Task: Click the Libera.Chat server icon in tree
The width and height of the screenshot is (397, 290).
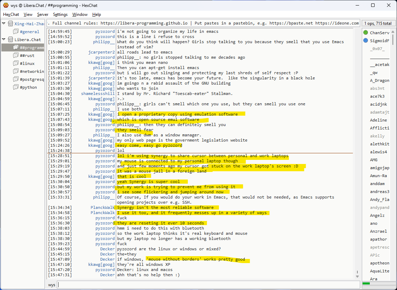Action: point(11,40)
